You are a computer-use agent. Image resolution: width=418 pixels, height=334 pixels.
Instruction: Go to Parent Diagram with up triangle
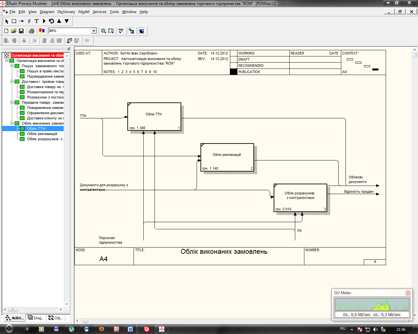tap(59, 21)
